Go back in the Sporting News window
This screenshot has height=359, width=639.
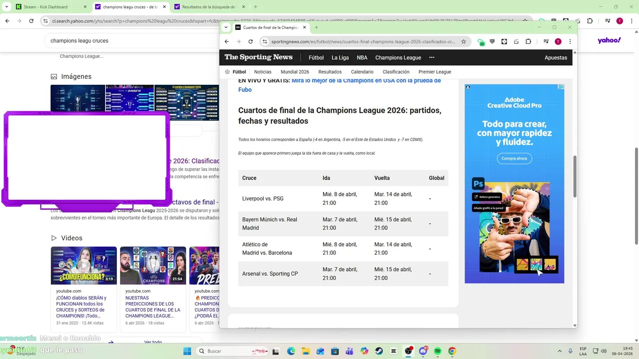click(x=227, y=42)
